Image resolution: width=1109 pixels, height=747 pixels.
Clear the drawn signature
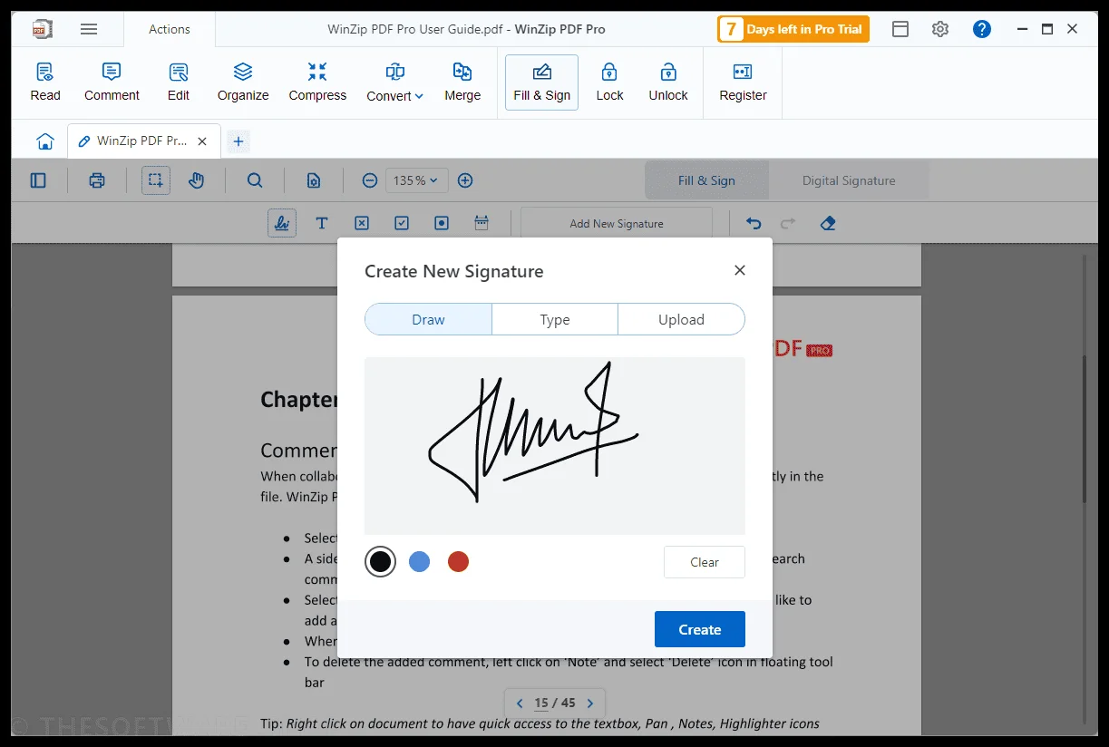point(705,562)
